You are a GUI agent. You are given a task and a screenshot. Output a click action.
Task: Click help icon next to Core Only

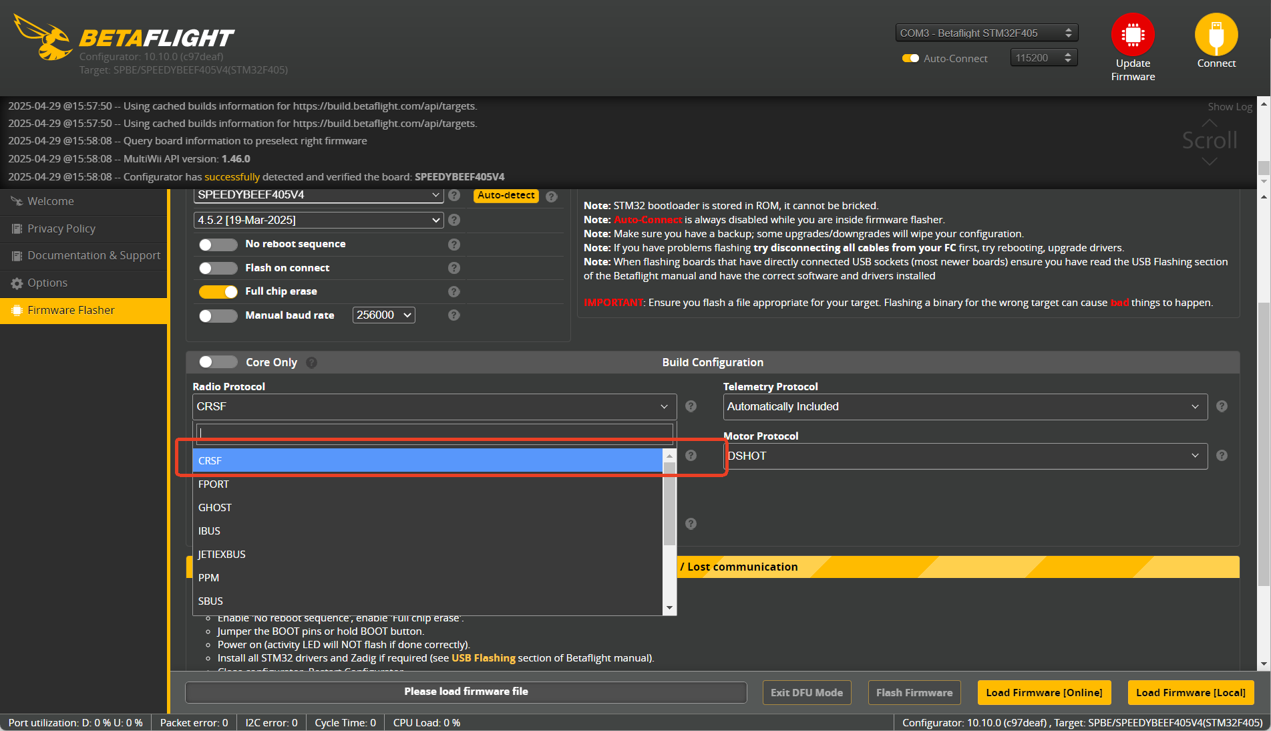(311, 362)
